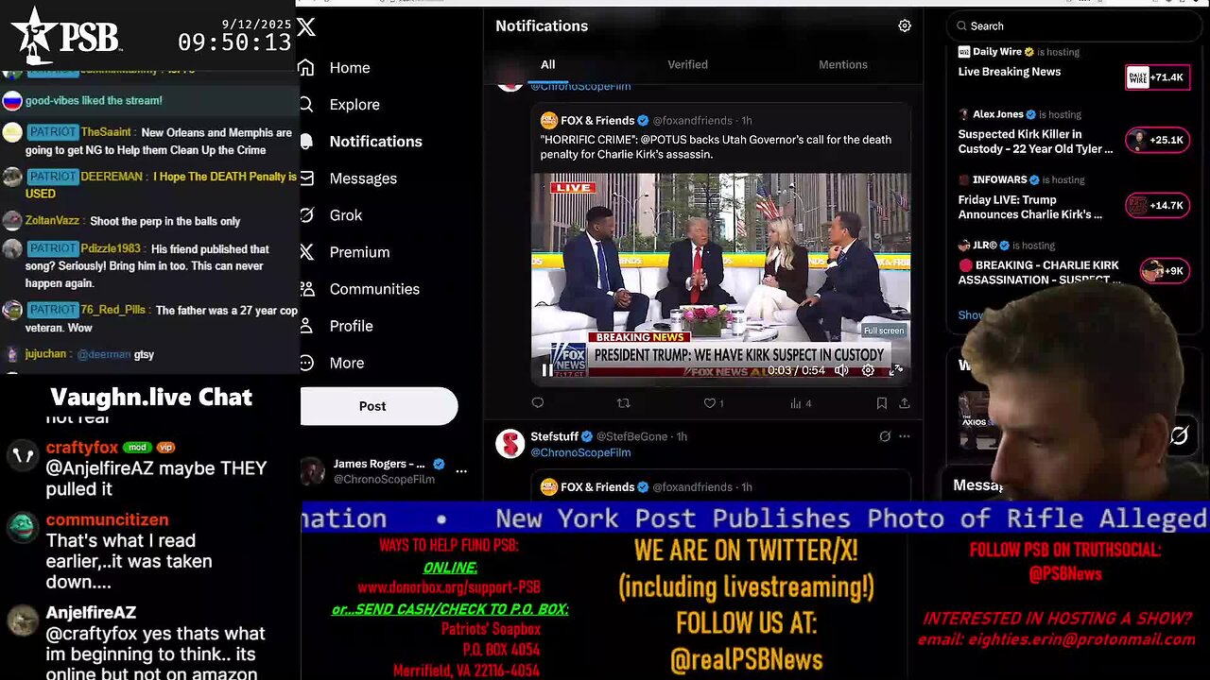Click the X logo in sidebar
This screenshot has width=1210, height=680.
(306, 27)
